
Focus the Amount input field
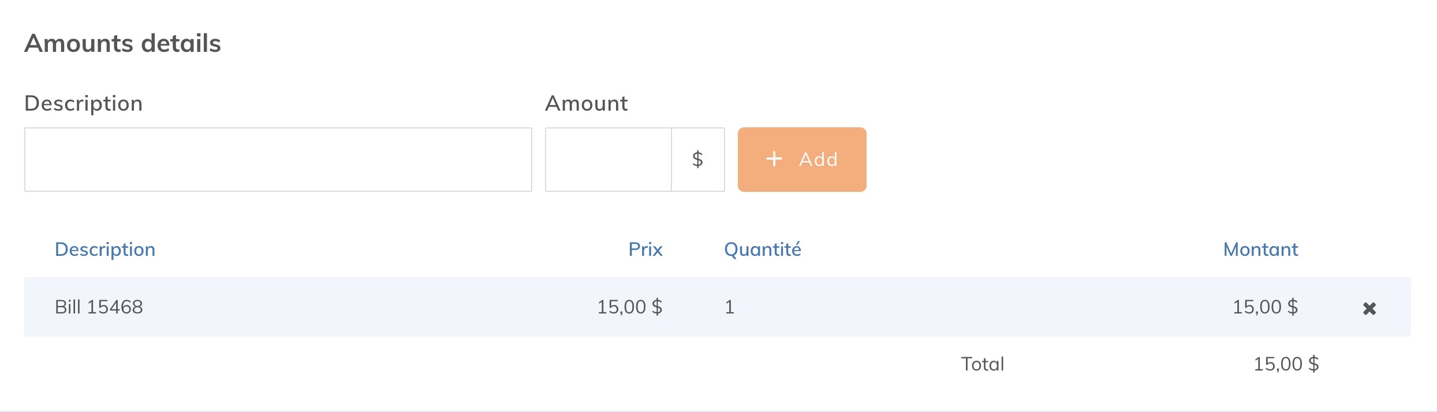[x=607, y=160]
